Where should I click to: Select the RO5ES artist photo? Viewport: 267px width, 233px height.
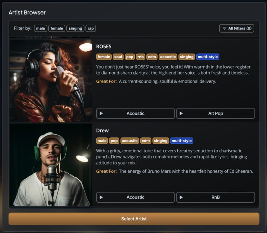click(51, 81)
